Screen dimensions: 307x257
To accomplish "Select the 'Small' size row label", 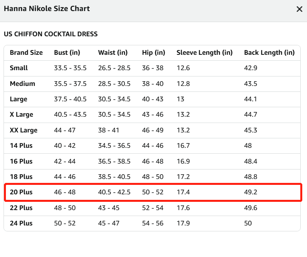I will pyautogui.click(x=19, y=68).
